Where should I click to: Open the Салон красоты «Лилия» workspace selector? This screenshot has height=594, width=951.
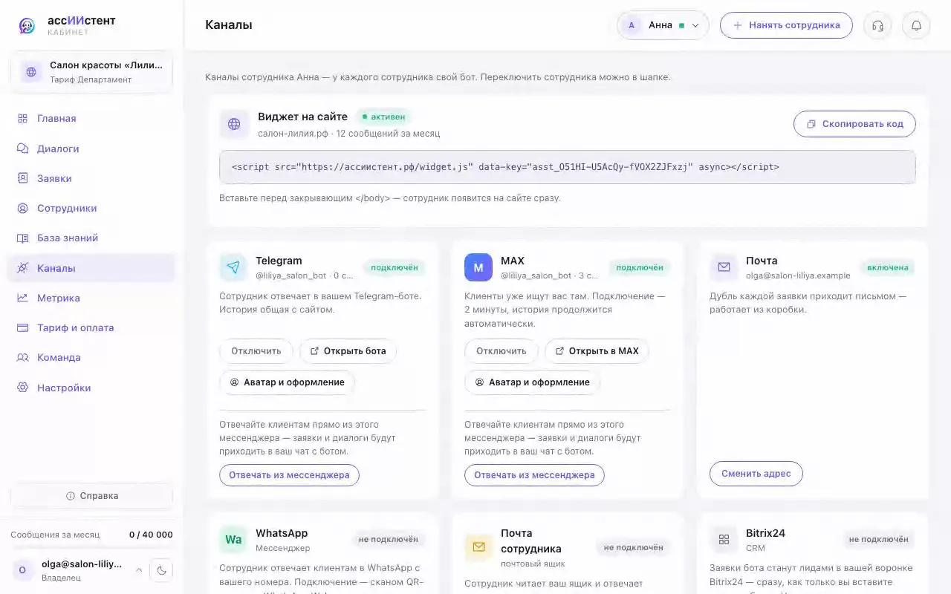pos(91,72)
